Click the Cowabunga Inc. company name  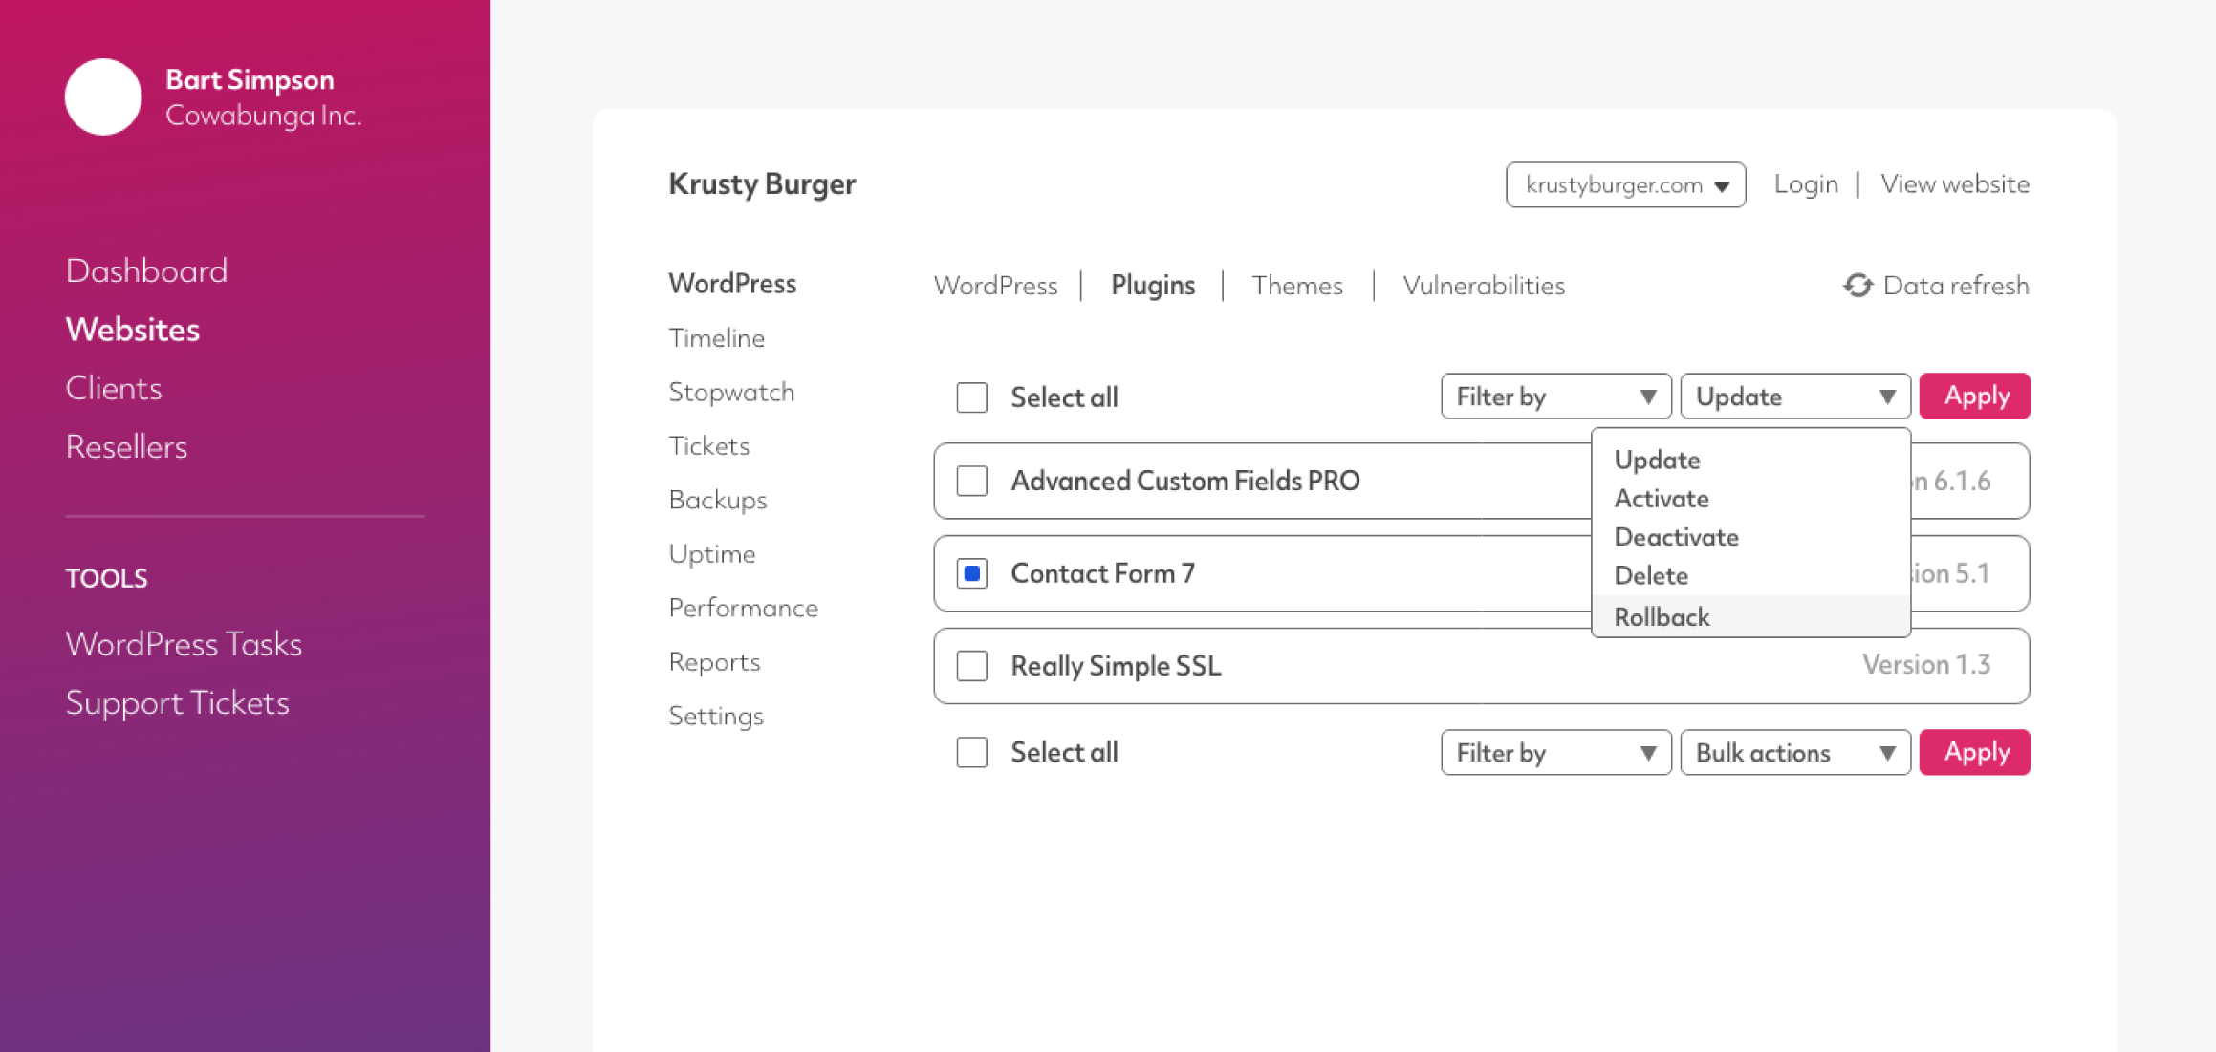click(x=264, y=116)
